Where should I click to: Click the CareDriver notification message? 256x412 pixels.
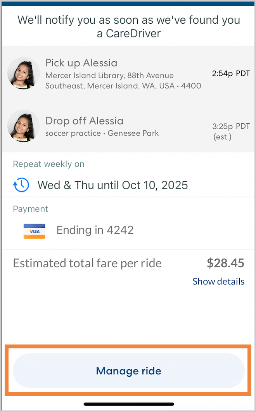(129, 27)
